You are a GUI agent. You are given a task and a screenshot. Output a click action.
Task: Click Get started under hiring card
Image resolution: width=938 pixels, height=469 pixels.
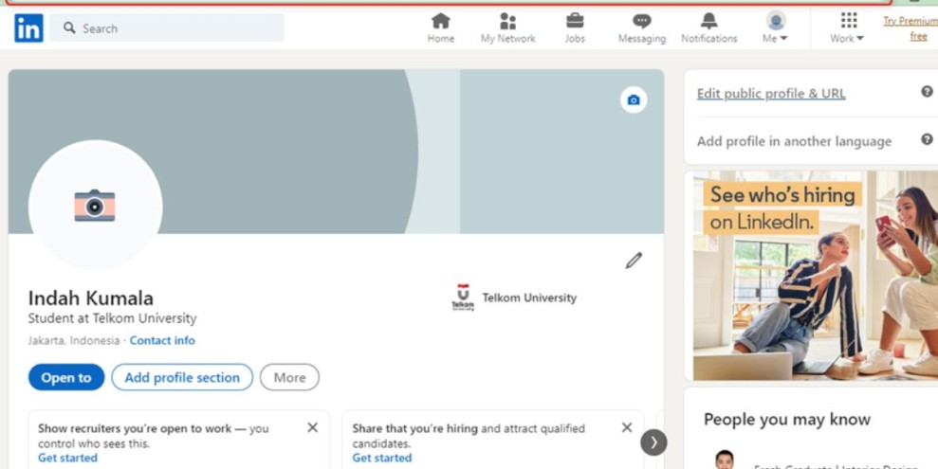(381, 459)
